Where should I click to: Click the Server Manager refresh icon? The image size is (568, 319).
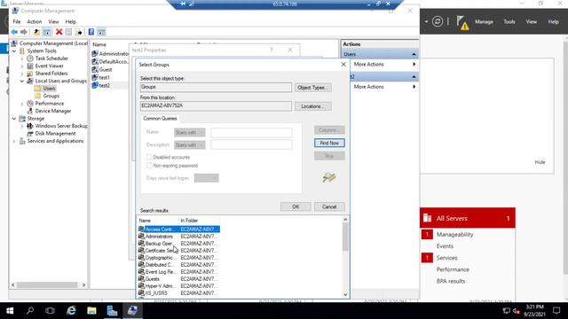click(438, 21)
